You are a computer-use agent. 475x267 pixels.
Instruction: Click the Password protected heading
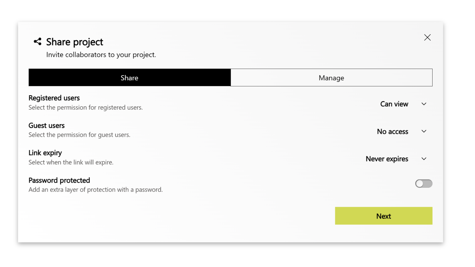[59, 180]
